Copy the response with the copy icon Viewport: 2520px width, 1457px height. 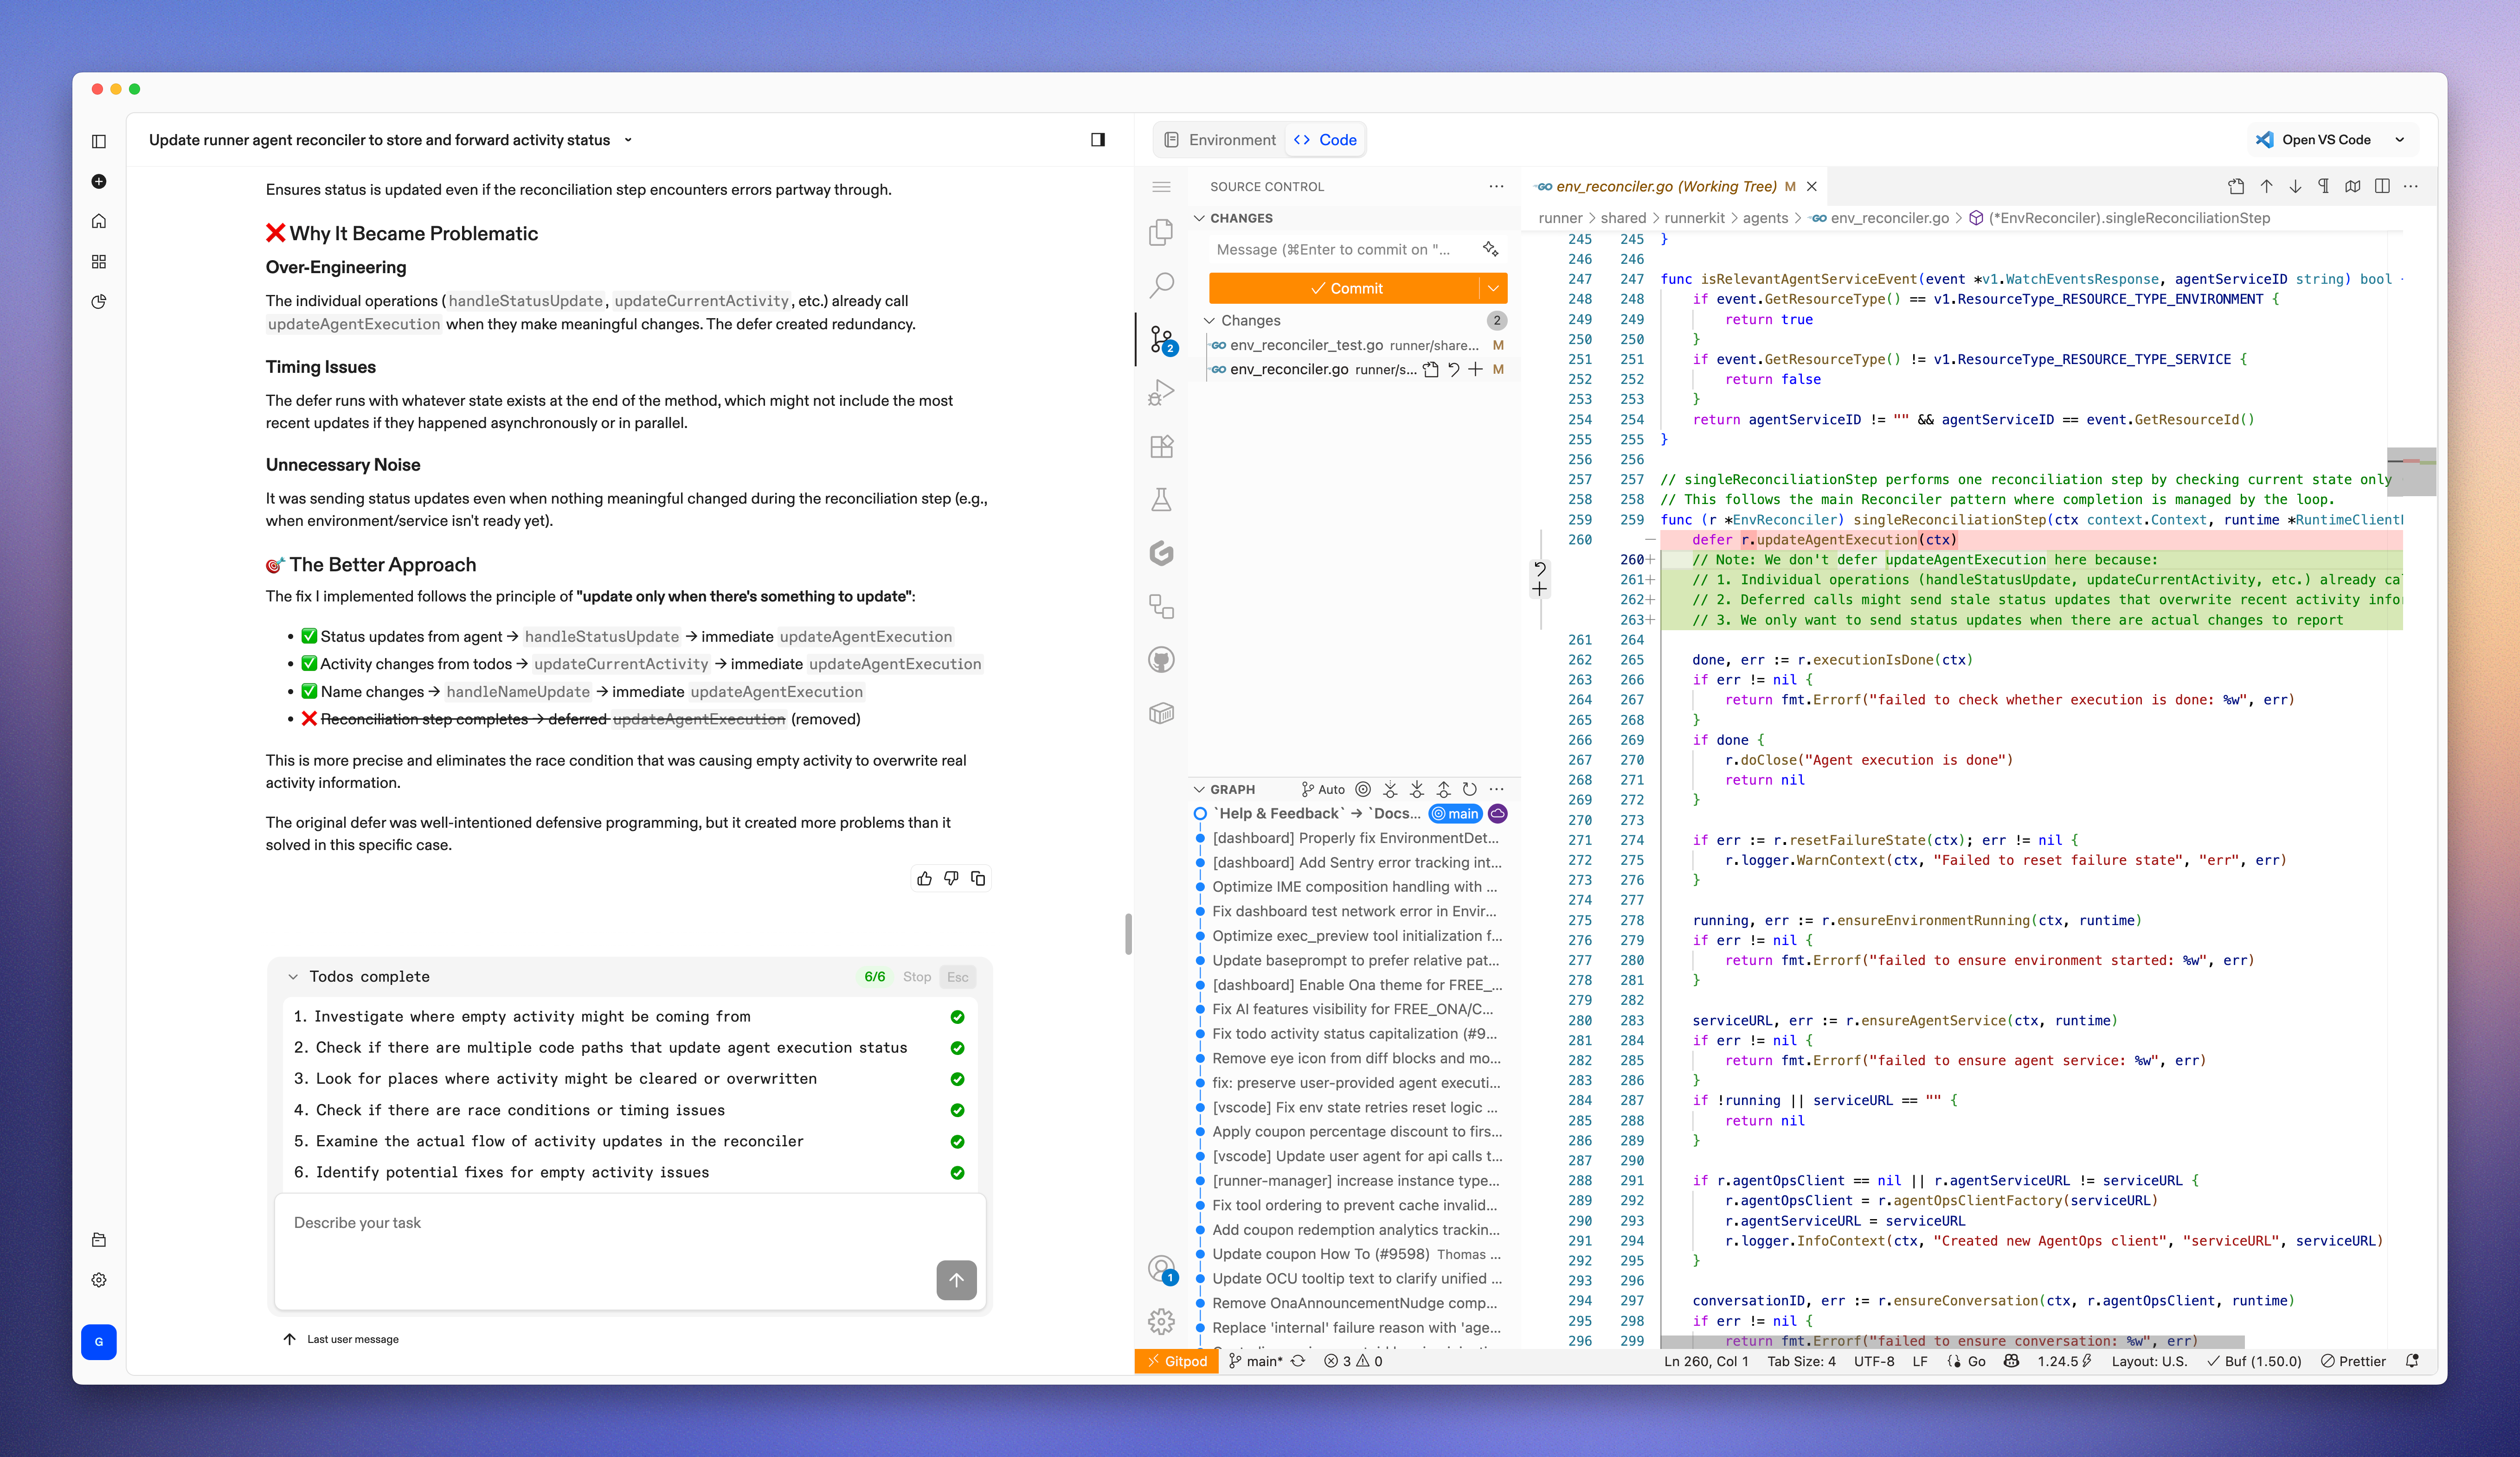click(x=978, y=878)
